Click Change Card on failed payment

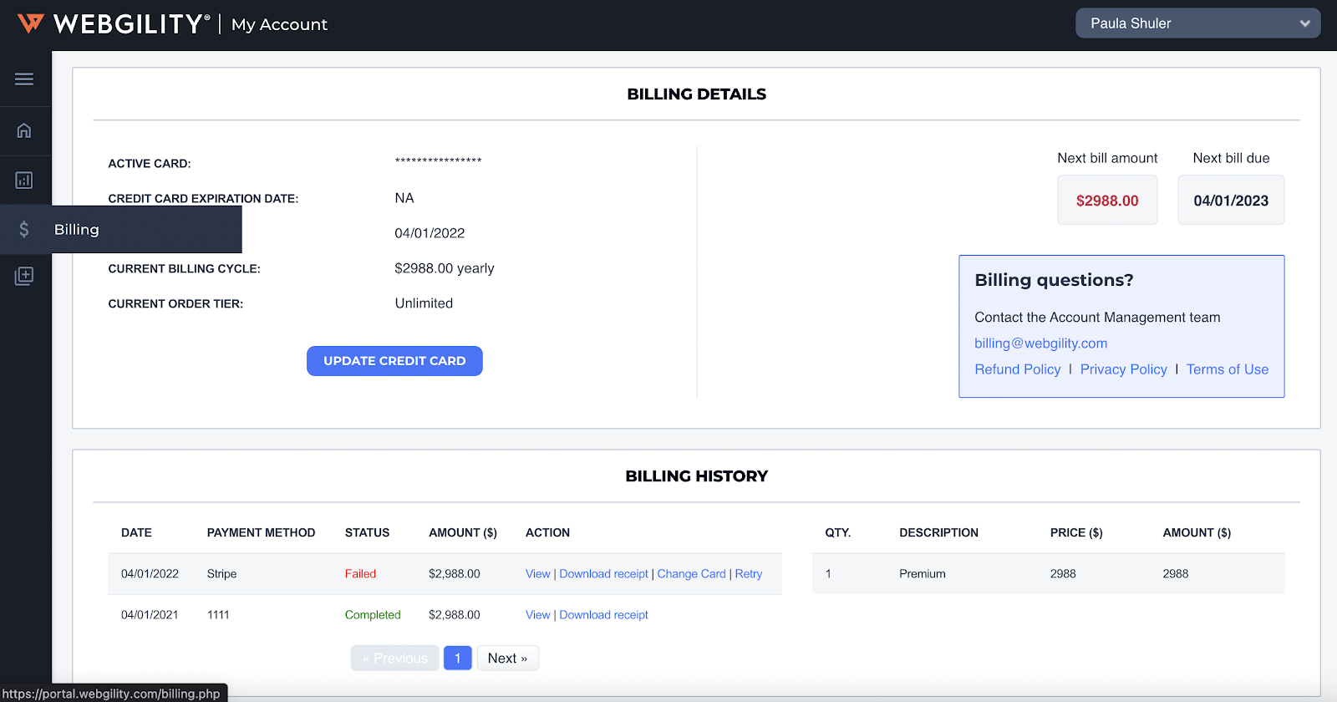691,574
